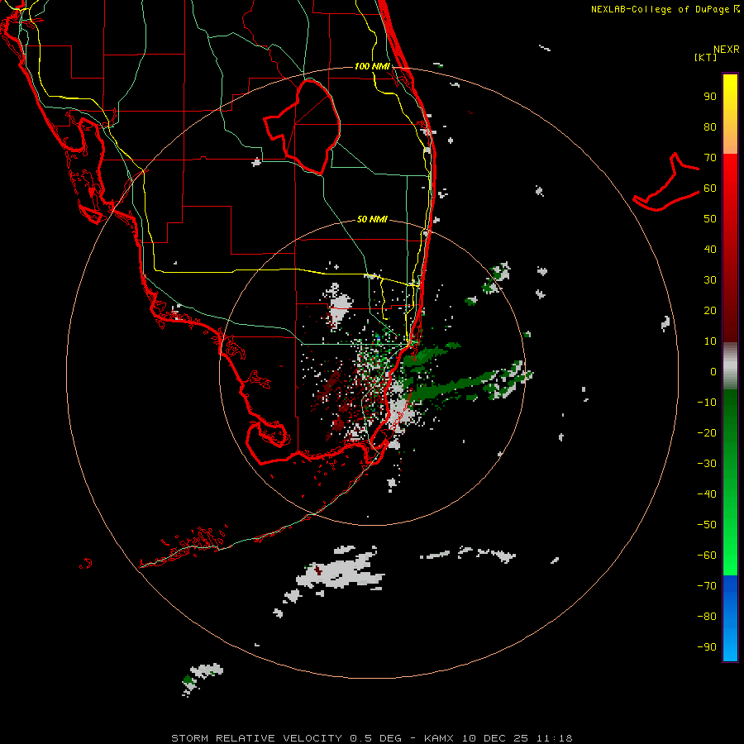744x744 pixels.
Task: Select the -40 value on the velocity scale
Action: click(707, 494)
